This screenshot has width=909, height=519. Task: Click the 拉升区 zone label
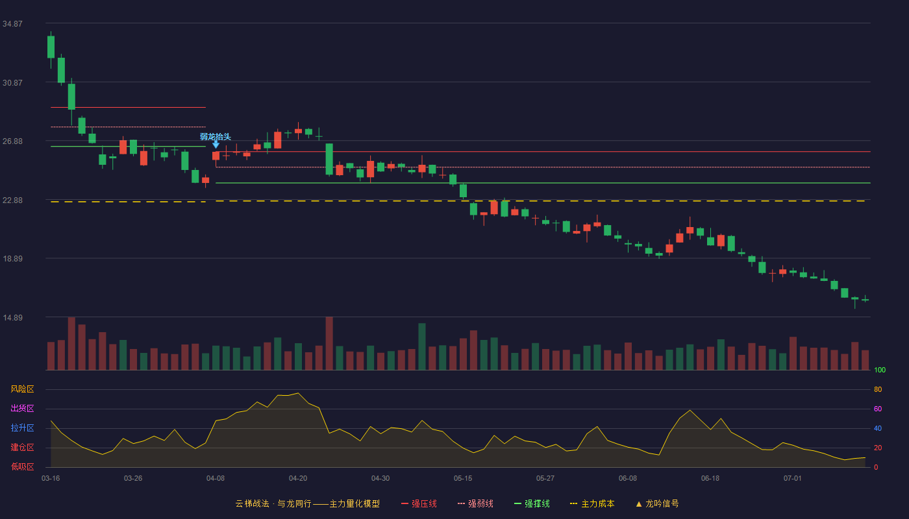pyautogui.click(x=22, y=428)
